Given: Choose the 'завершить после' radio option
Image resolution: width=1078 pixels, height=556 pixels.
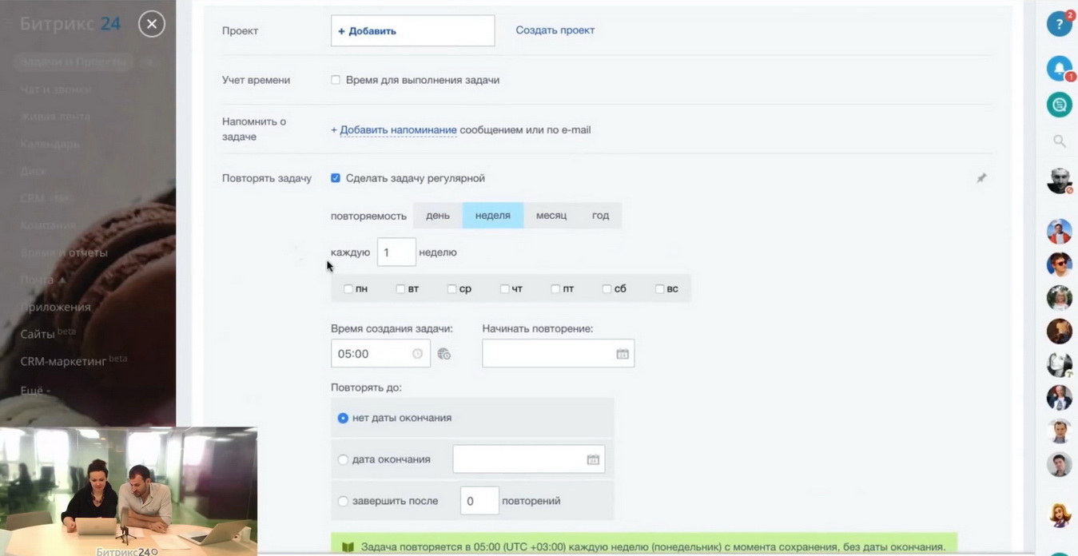Looking at the screenshot, I should pos(343,501).
